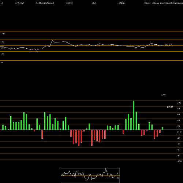Select the /SHAK ticker text in header
The width and height of the screenshot is (183, 183).
(121, 3)
